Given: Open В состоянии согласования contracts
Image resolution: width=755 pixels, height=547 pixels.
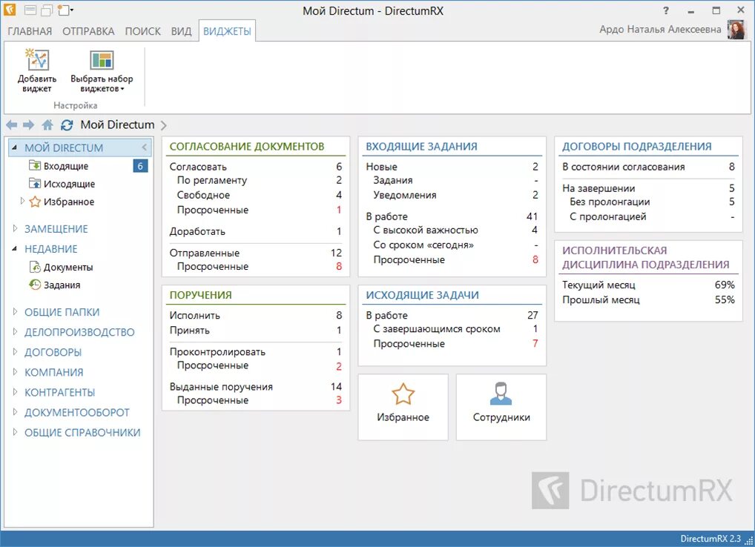Looking at the screenshot, I should (x=649, y=167).
